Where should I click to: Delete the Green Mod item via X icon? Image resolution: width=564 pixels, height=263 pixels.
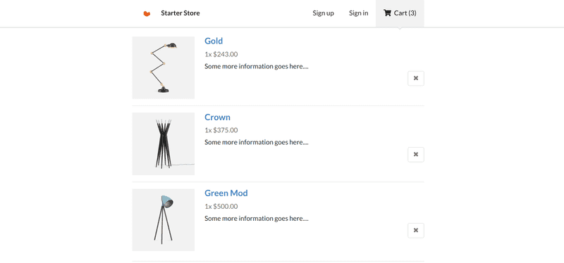click(x=416, y=231)
